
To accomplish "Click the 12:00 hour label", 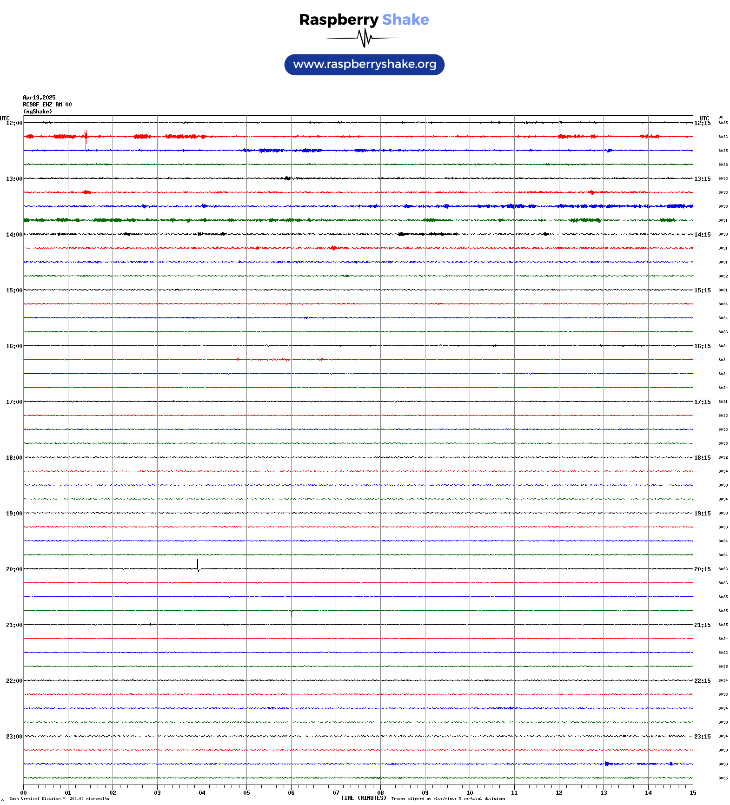I will point(14,123).
